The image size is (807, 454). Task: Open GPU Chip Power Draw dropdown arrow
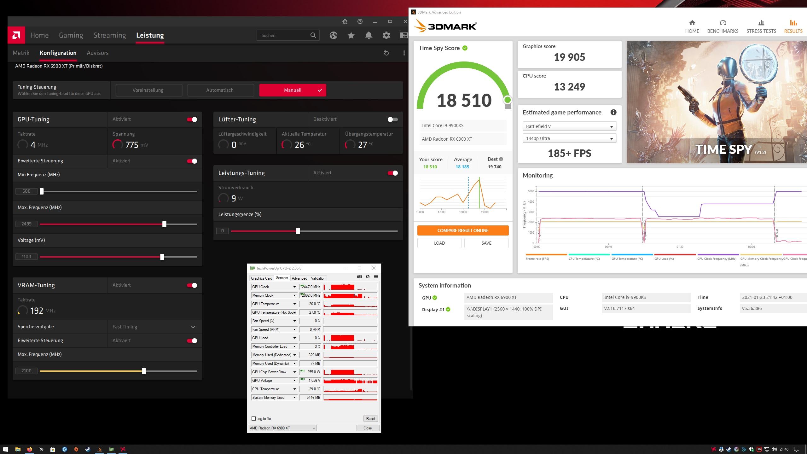294,372
